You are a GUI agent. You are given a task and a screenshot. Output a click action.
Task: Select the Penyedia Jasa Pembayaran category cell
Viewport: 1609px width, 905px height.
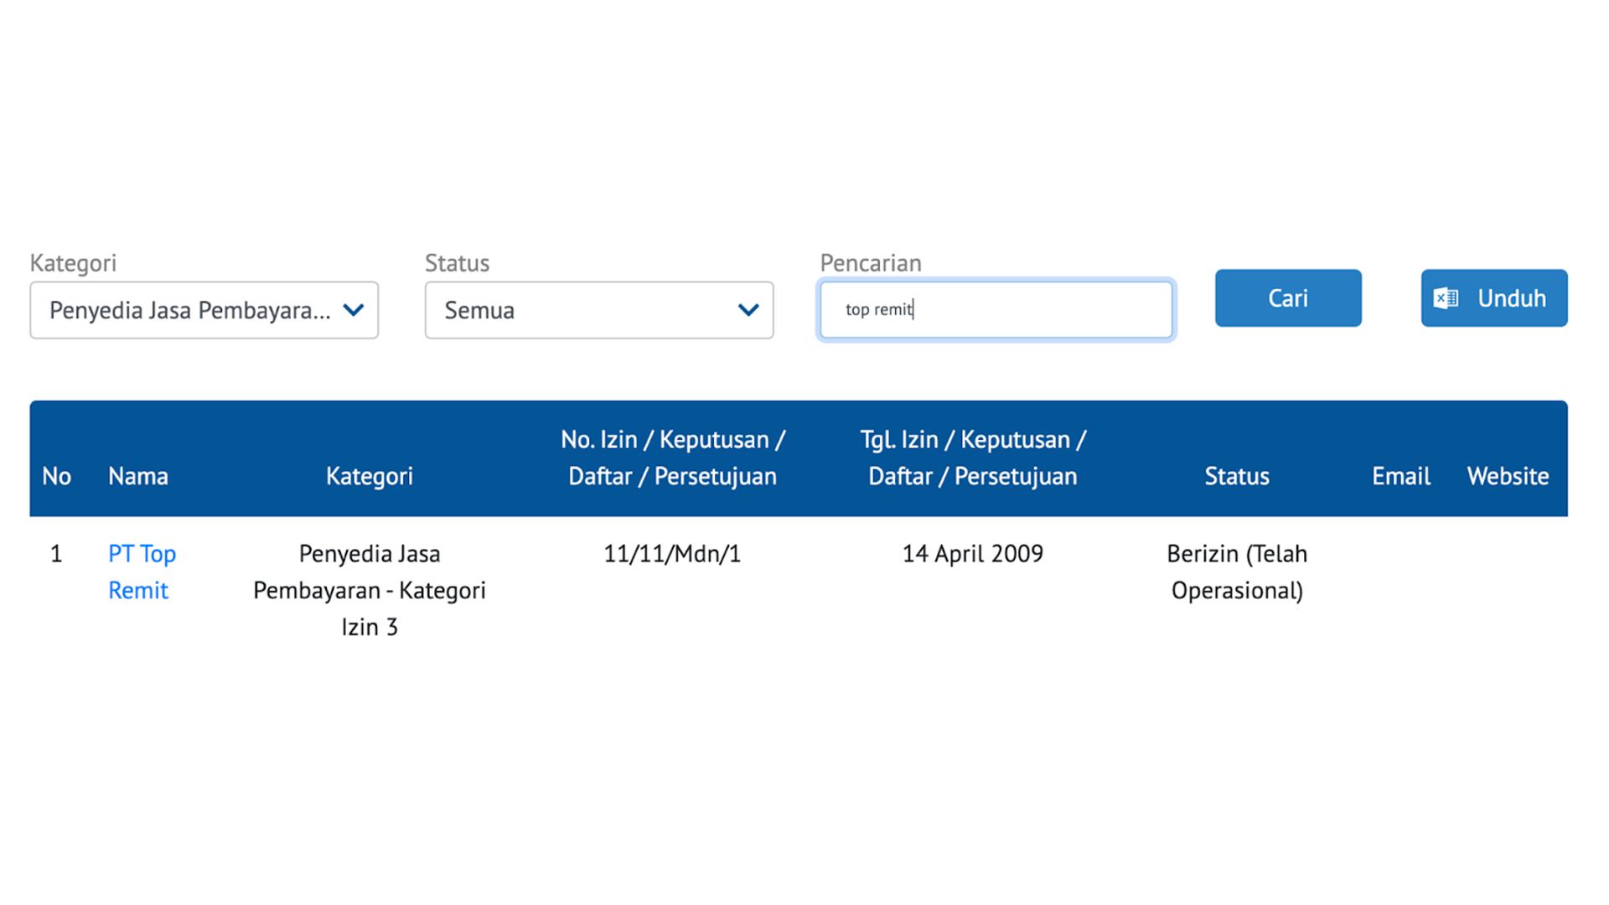[370, 590]
